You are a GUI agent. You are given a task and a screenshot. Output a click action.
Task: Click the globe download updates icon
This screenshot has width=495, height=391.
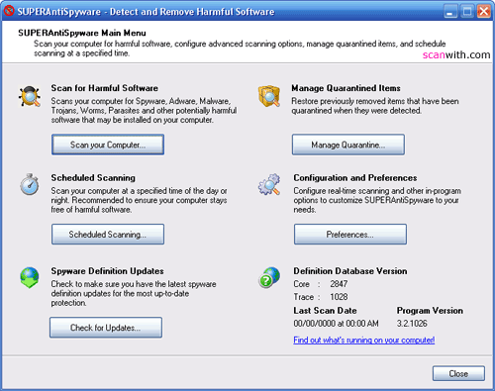30,277
